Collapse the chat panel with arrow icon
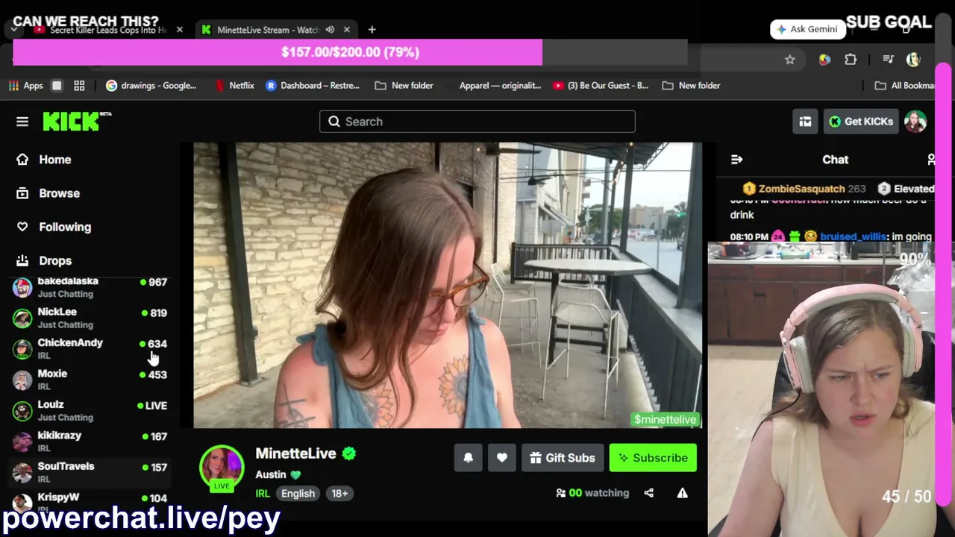The width and height of the screenshot is (955, 537). tap(737, 160)
